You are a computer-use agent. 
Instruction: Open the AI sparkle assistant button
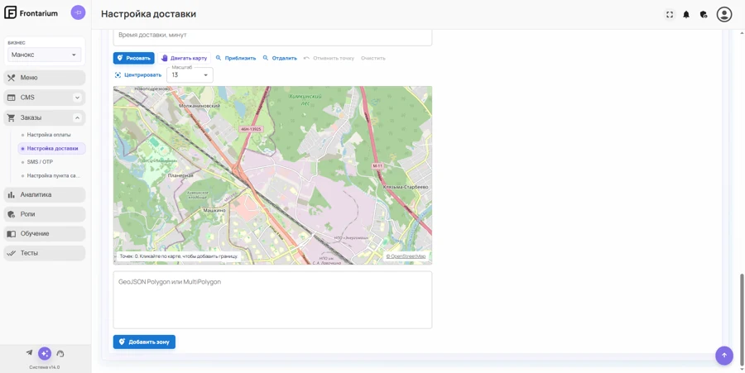click(x=45, y=353)
